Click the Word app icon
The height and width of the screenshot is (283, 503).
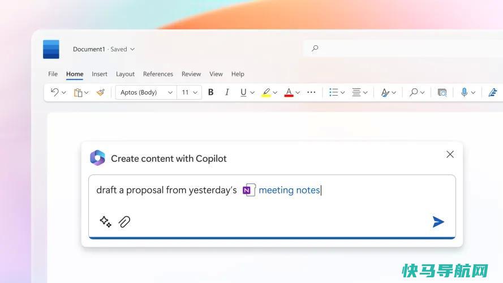click(51, 49)
